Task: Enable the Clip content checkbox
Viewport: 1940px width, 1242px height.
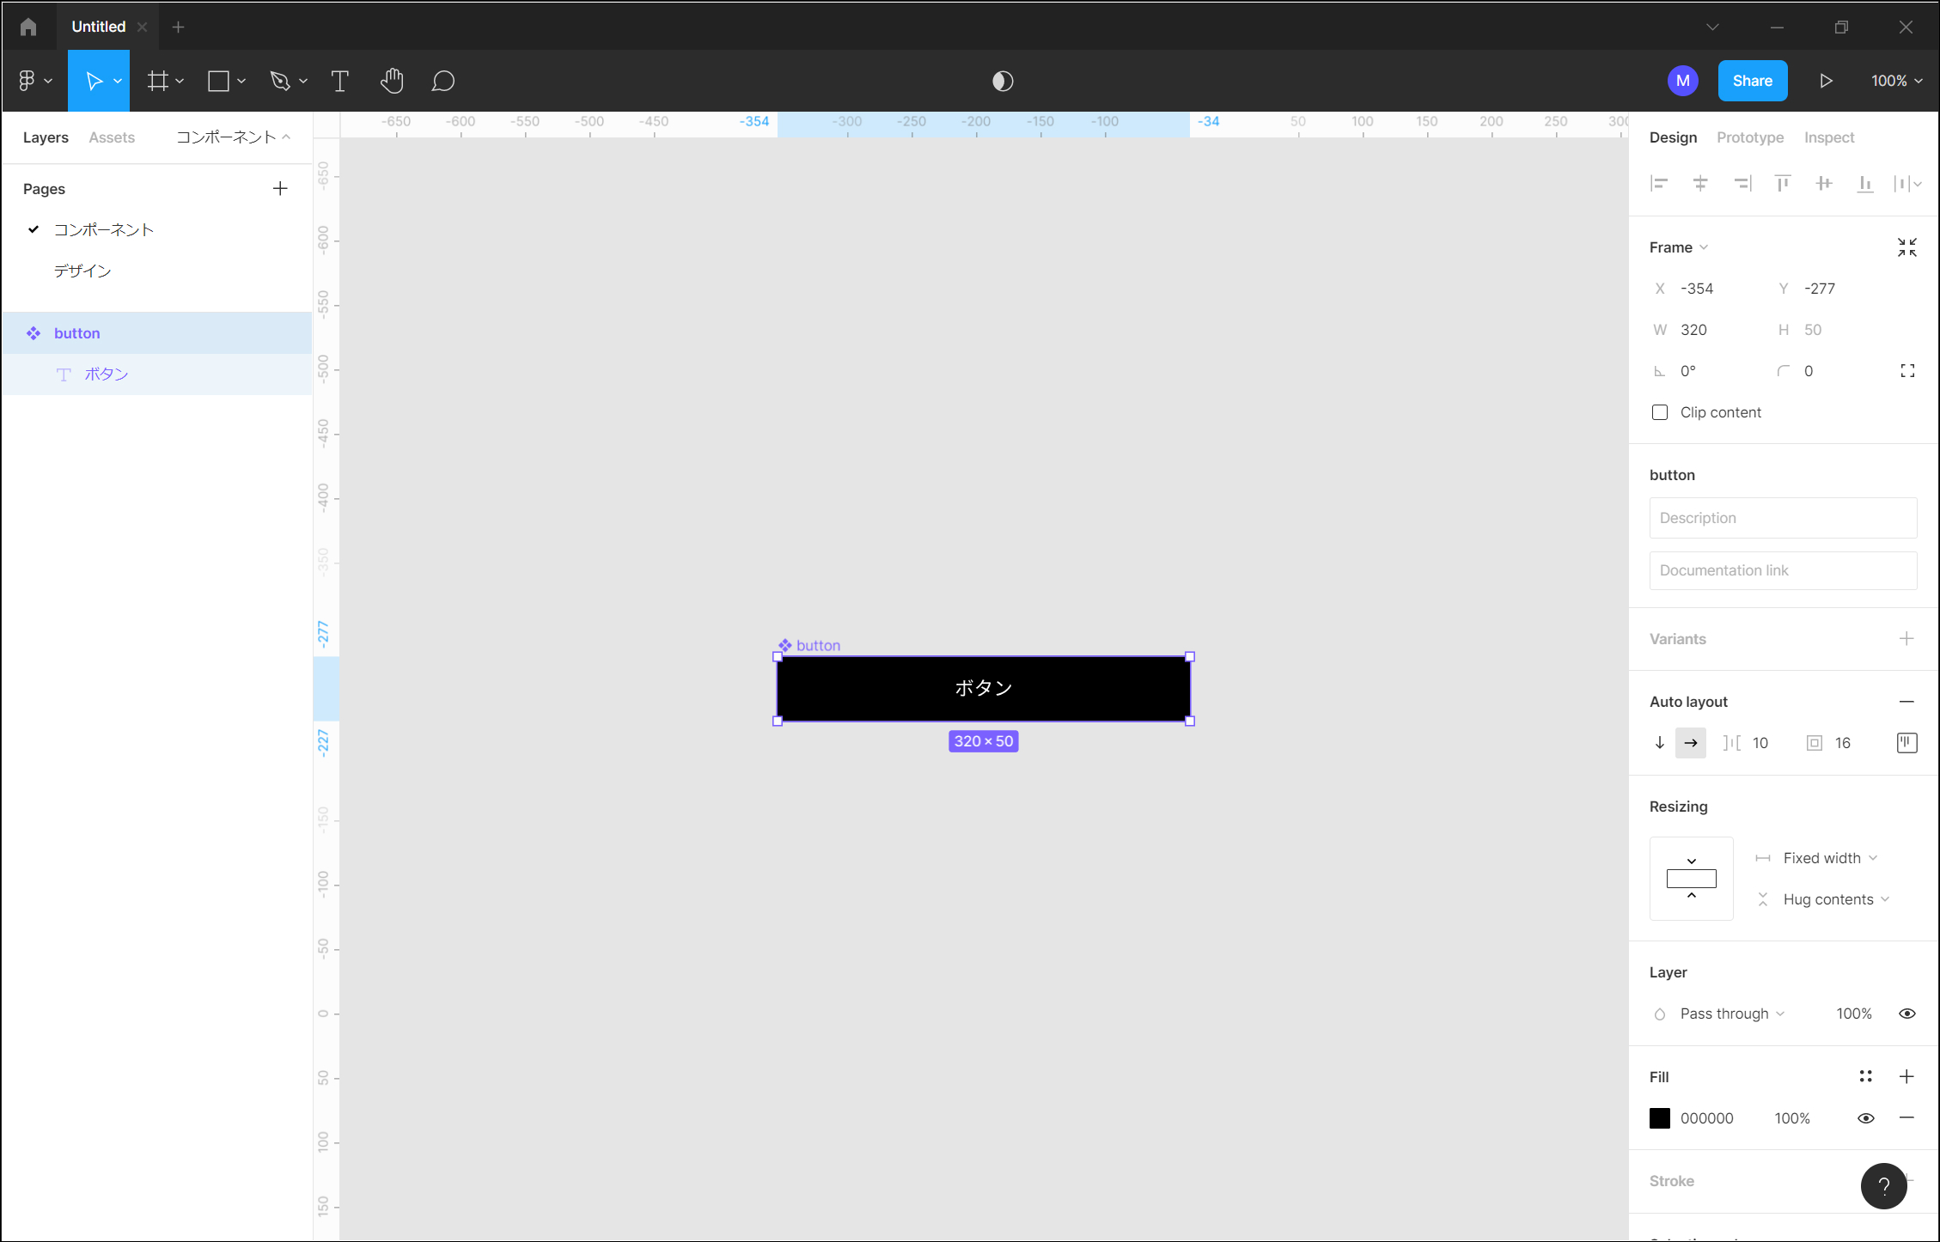Action: 1660,412
